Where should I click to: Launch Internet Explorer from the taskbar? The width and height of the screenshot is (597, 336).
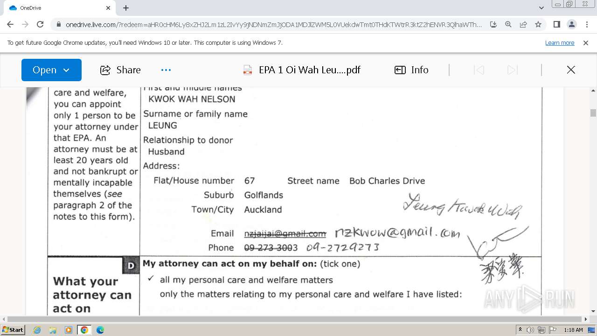37,330
